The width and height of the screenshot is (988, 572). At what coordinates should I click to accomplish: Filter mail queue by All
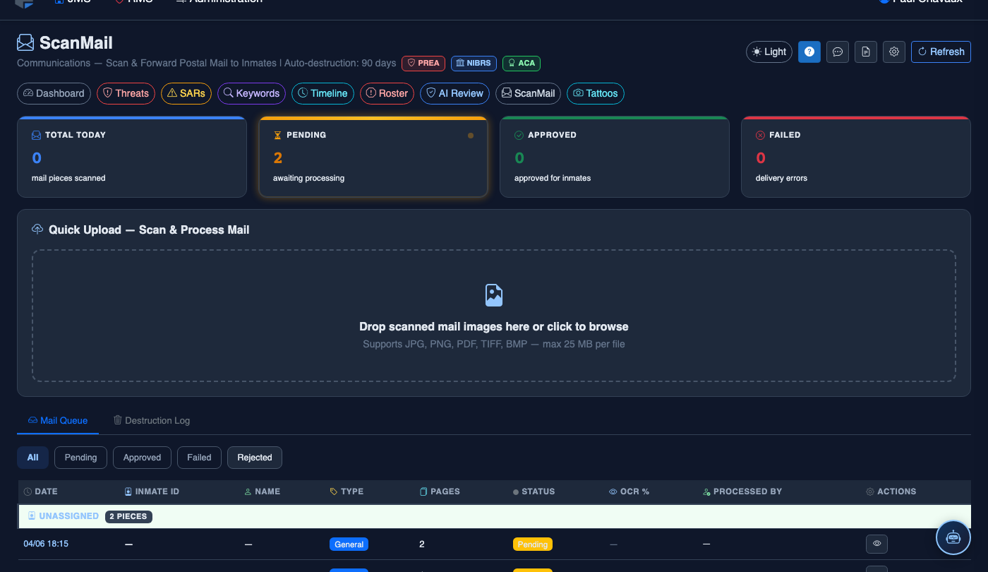32,458
